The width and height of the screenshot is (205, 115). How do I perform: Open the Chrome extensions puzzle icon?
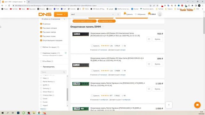(x=192, y=6)
